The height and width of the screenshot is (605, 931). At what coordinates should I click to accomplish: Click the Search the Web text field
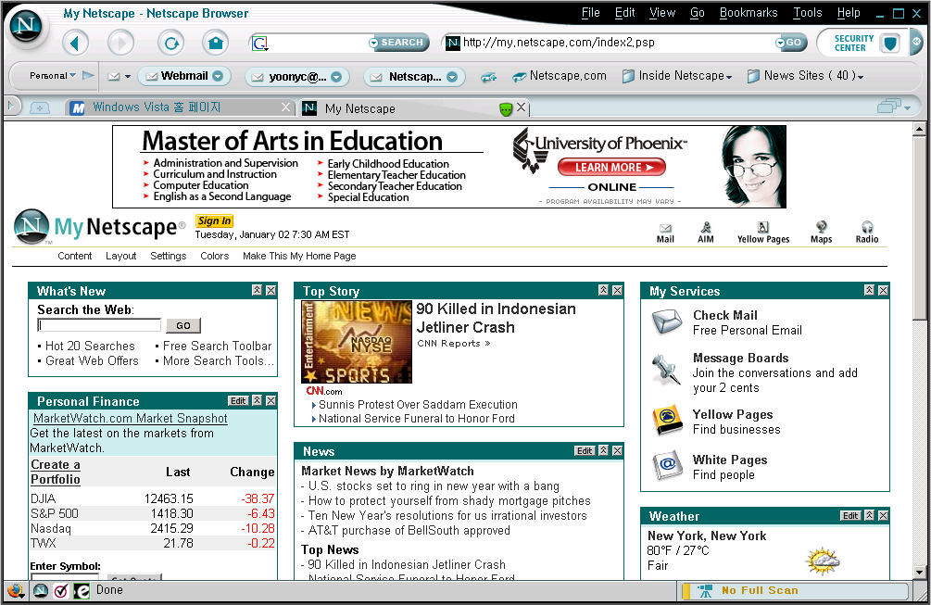pyautogui.click(x=99, y=325)
